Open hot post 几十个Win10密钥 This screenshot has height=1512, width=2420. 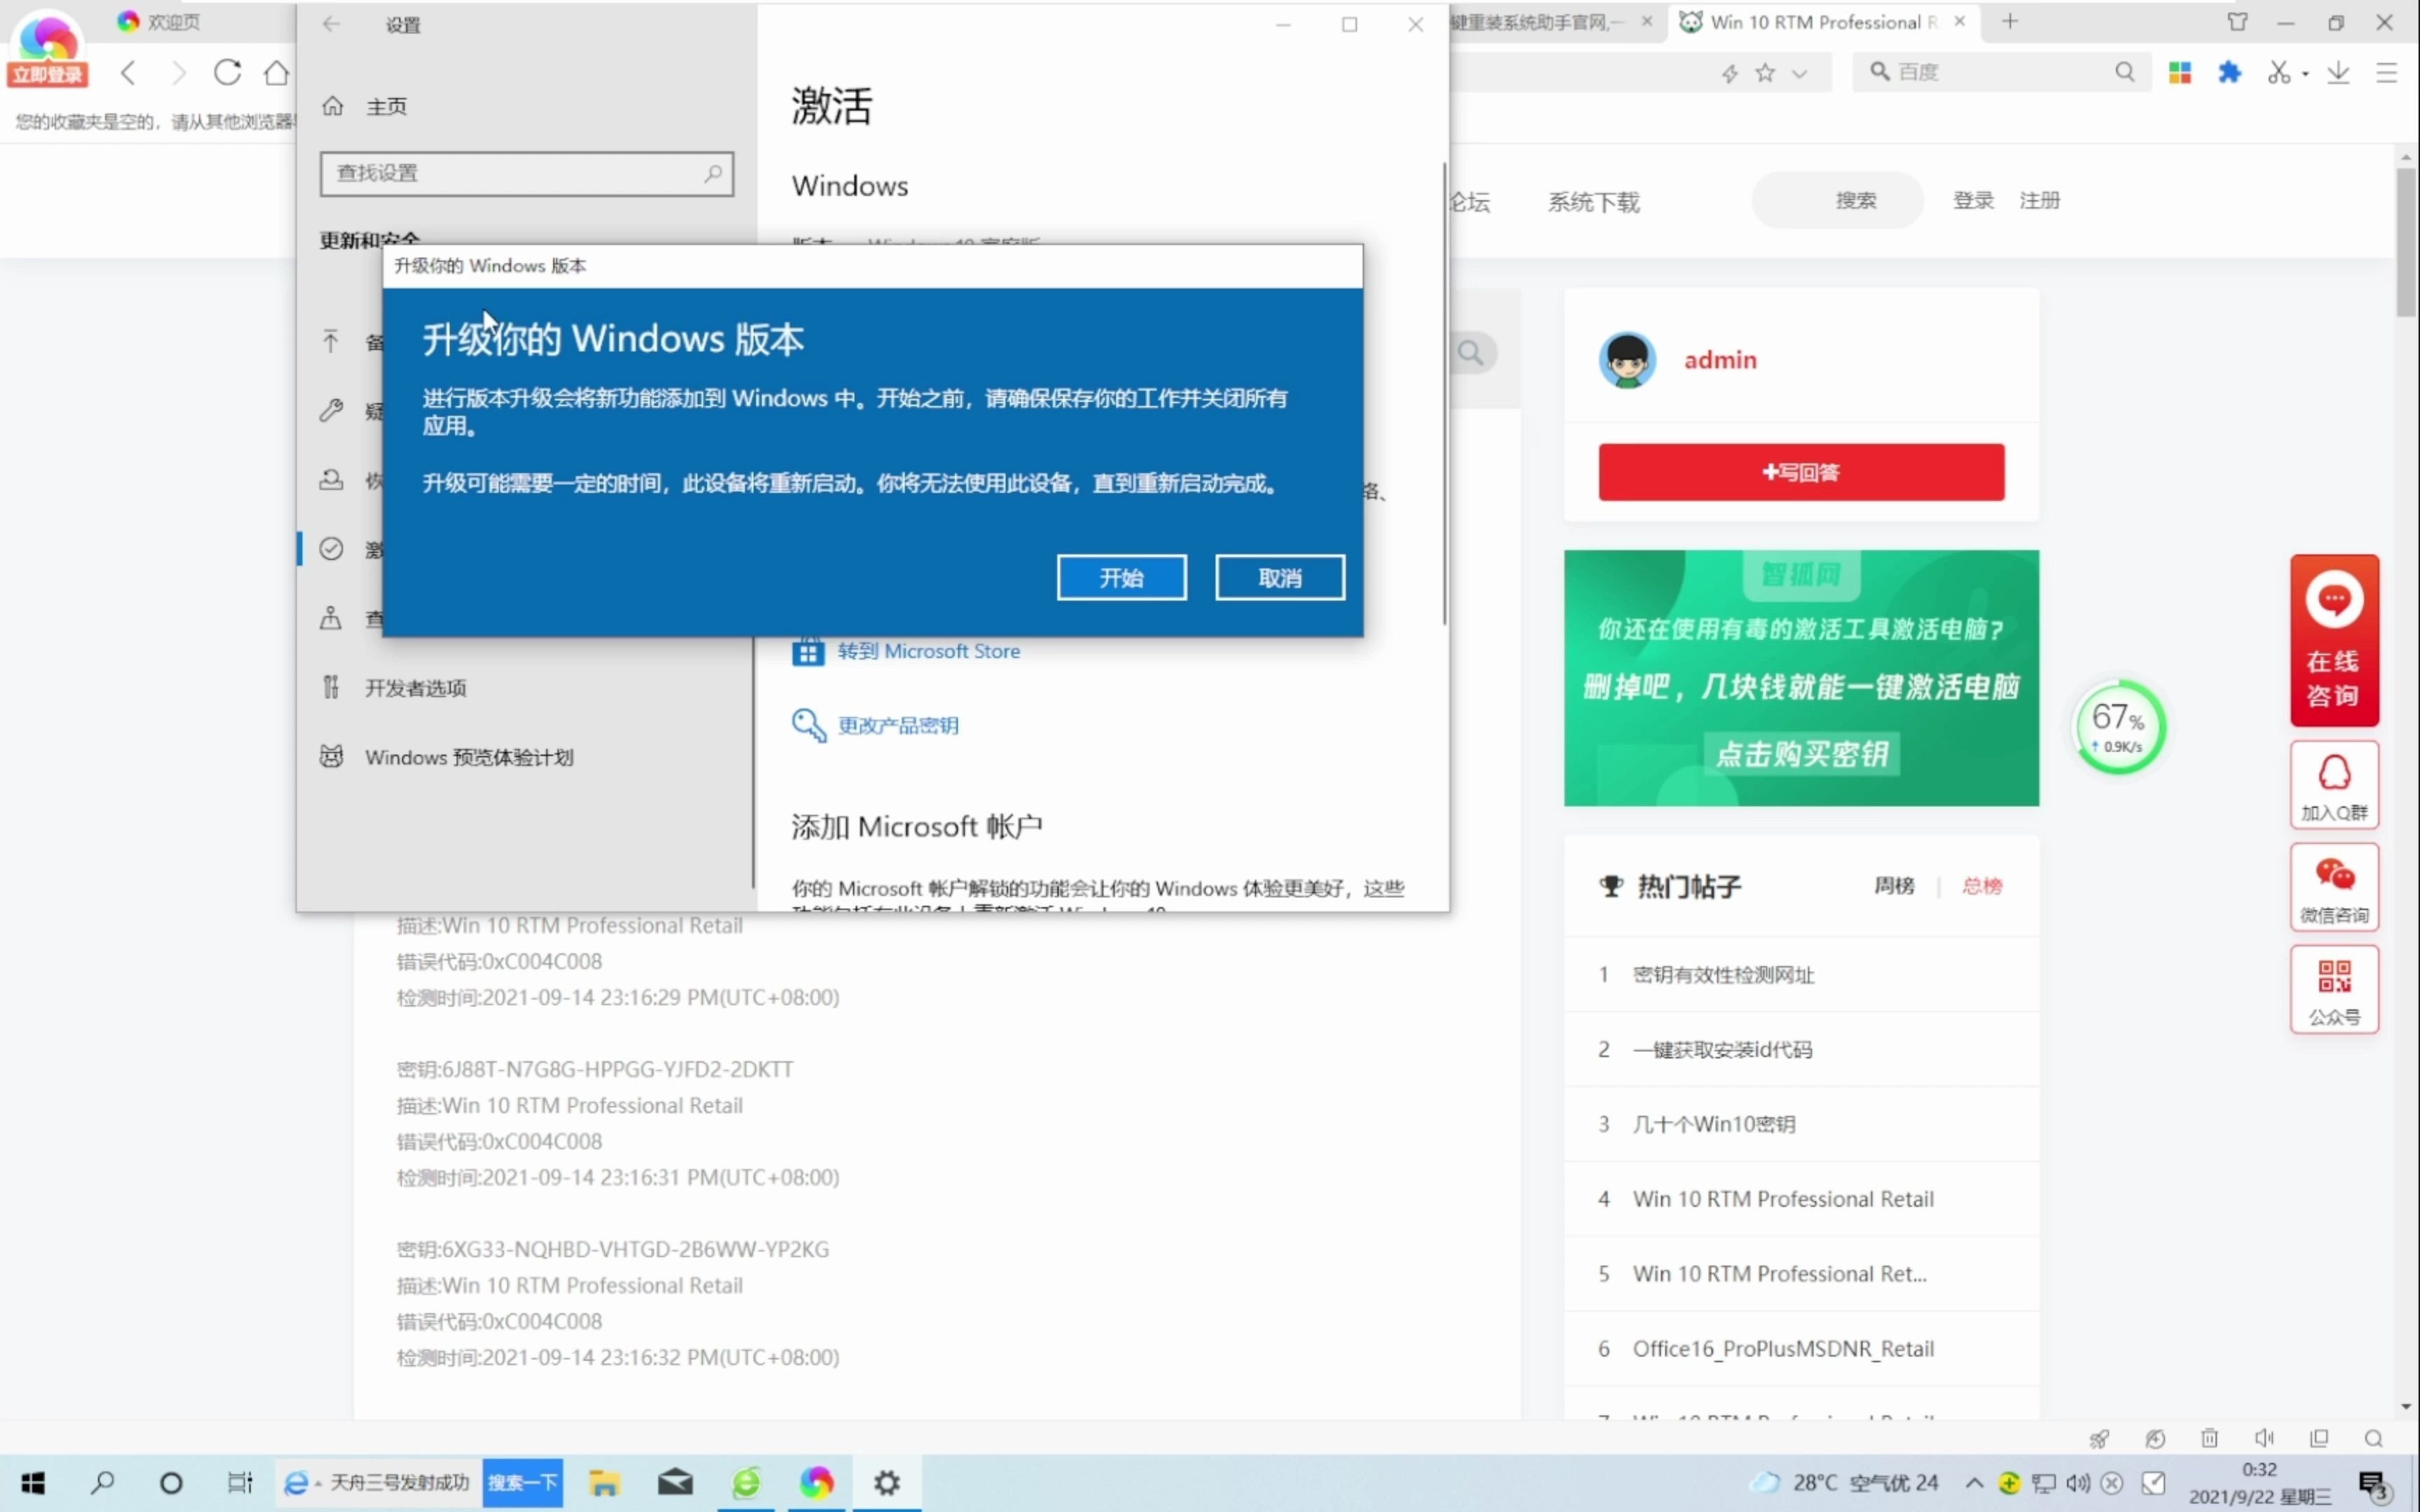click(x=1714, y=1124)
